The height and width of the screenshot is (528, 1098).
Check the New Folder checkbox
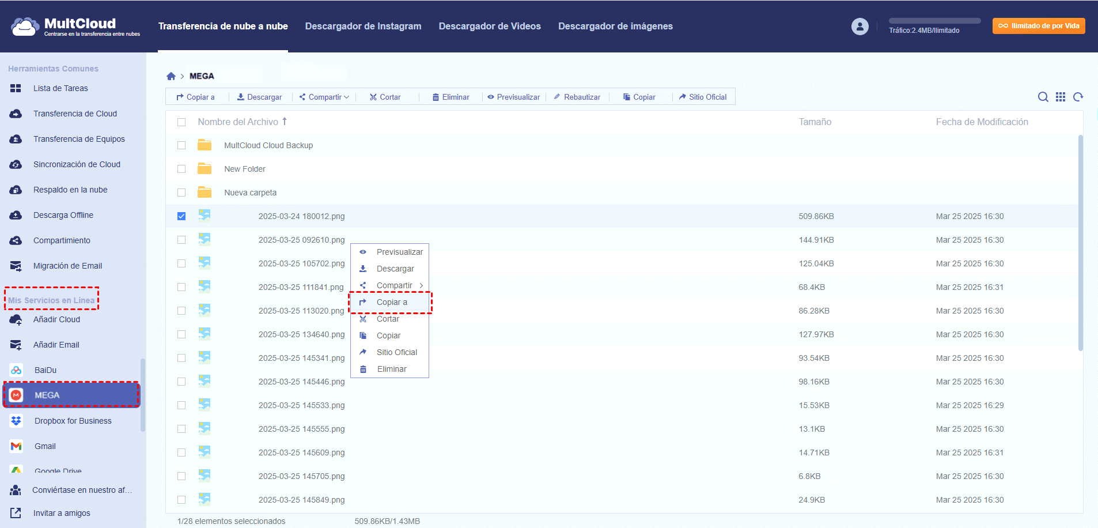point(181,169)
